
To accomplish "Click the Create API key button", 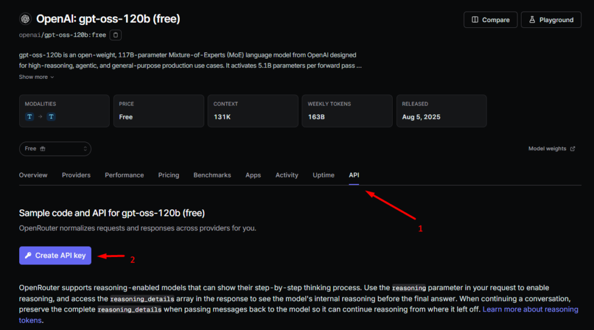I will [x=55, y=256].
